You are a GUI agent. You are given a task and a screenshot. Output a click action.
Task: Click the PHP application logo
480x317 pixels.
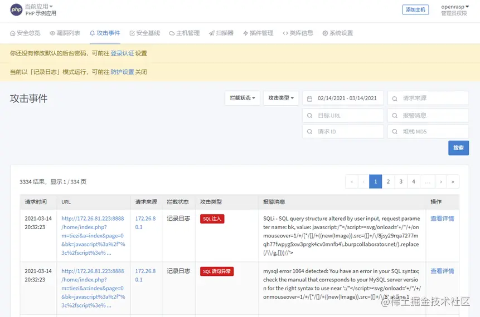(16, 10)
